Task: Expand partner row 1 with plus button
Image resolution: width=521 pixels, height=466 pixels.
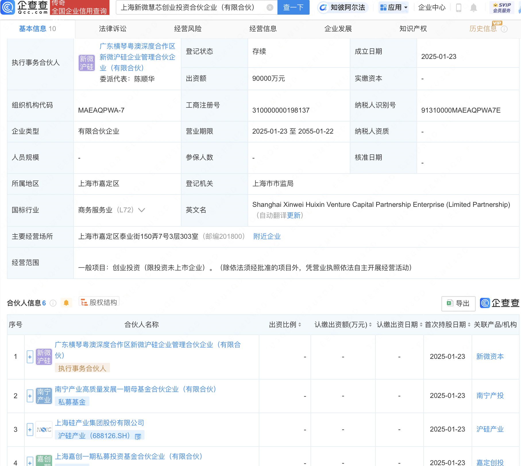Action: click(30, 357)
